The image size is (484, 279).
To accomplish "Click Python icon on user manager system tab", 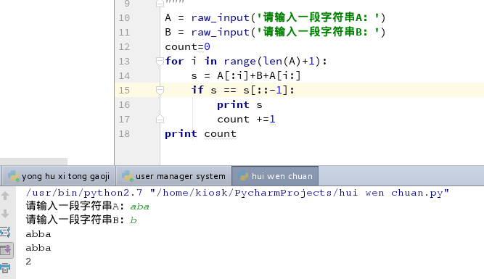I will tap(127, 175).
